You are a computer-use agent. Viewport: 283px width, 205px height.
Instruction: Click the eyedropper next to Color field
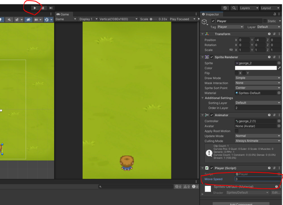pyautogui.click(x=279, y=68)
